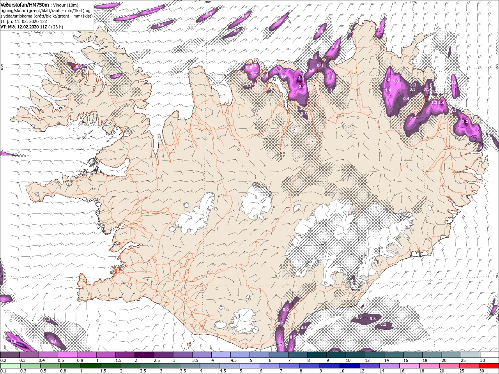This screenshot has width=499, height=374.
Task: Click the title text Veðurstofan/HM750m
Action: (x=25, y=4)
